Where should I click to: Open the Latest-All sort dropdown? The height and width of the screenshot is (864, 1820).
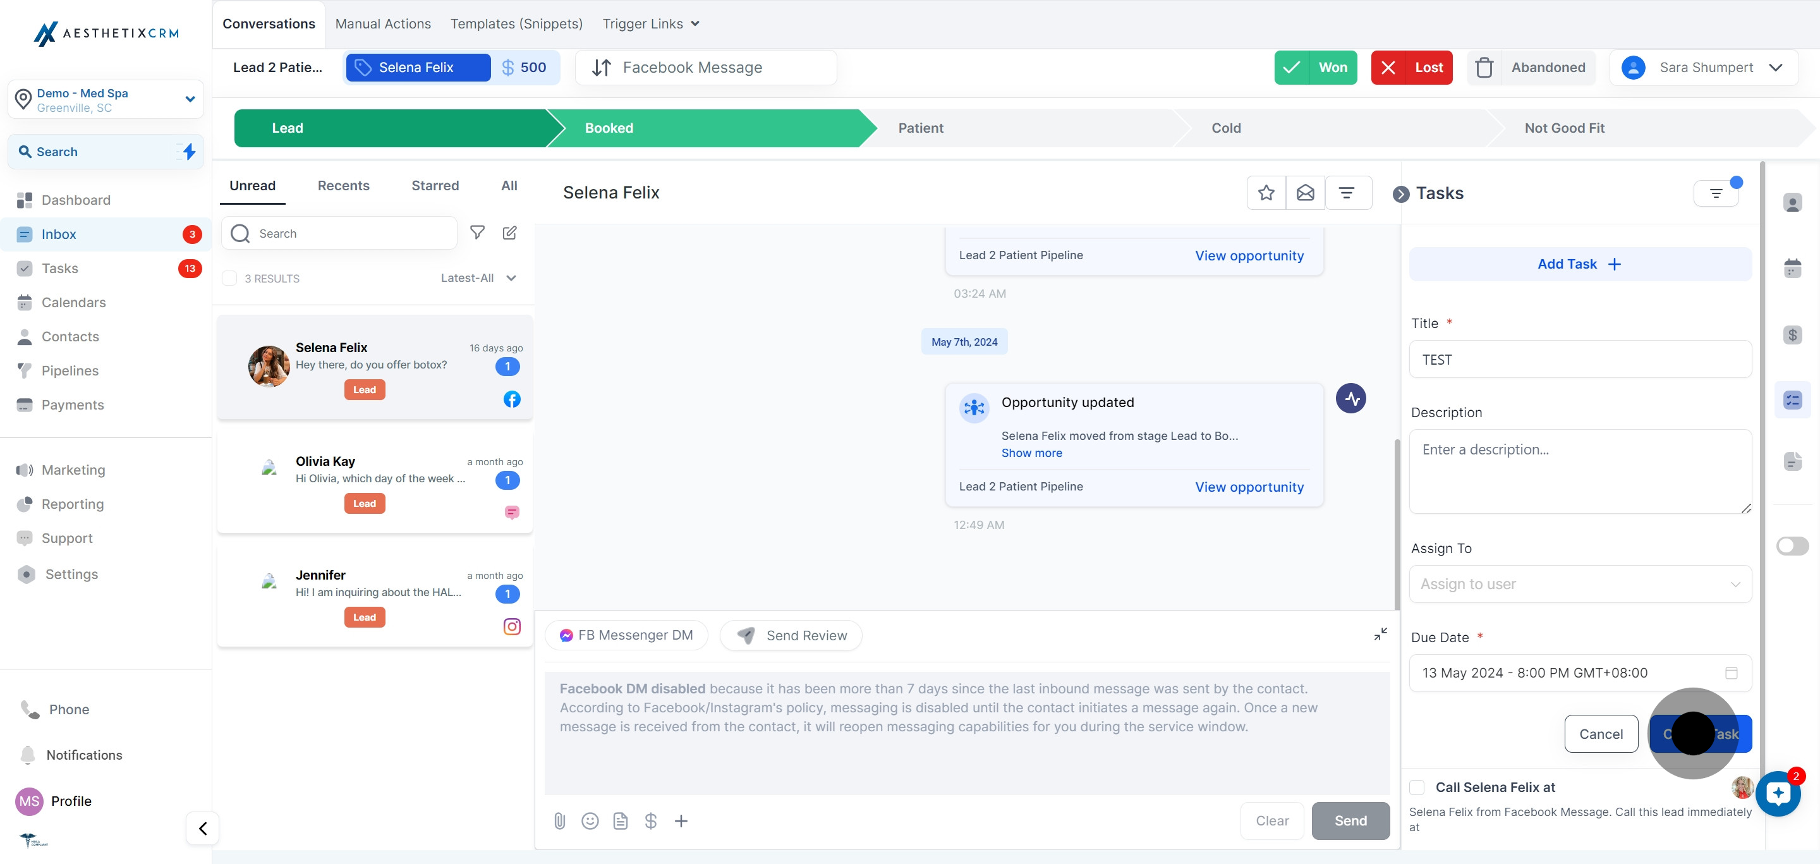pyautogui.click(x=478, y=278)
